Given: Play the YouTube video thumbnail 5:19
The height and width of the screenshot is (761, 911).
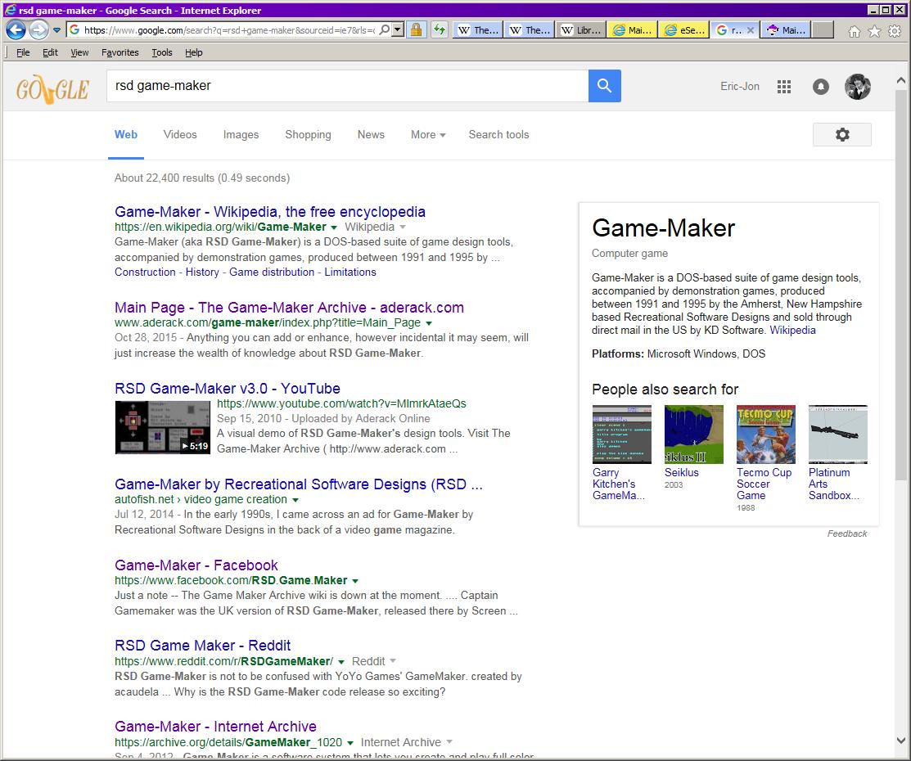Looking at the screenshot, I should coord(163,427).
